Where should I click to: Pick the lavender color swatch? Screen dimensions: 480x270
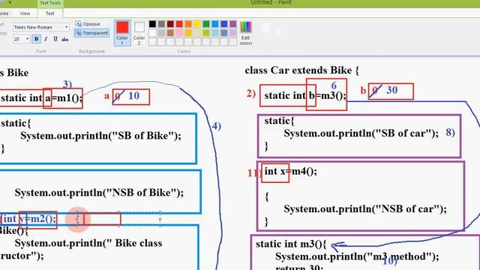coord(233,33)
